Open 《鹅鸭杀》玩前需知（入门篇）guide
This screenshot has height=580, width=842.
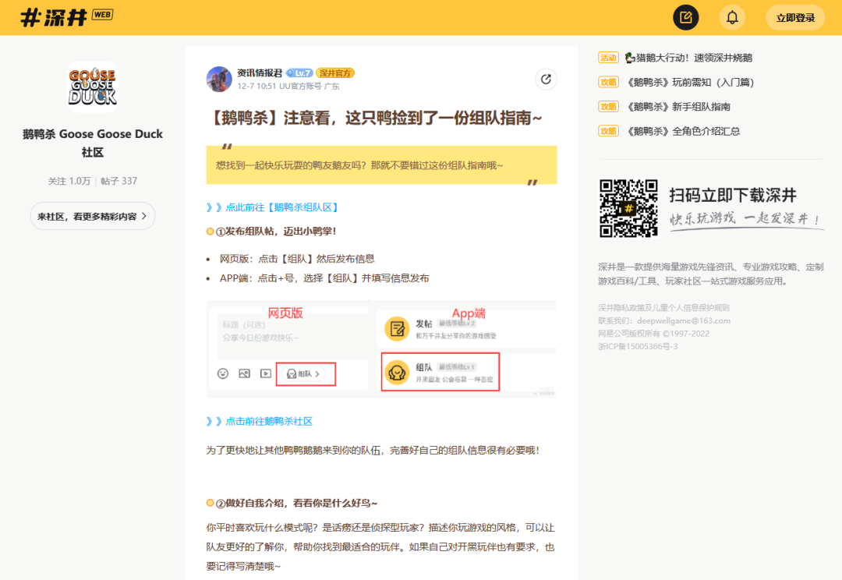(691, 82)
